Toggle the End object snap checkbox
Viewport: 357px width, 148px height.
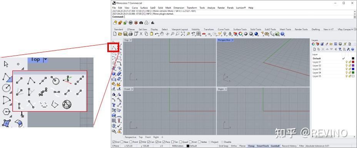click(x=114, y=142)
